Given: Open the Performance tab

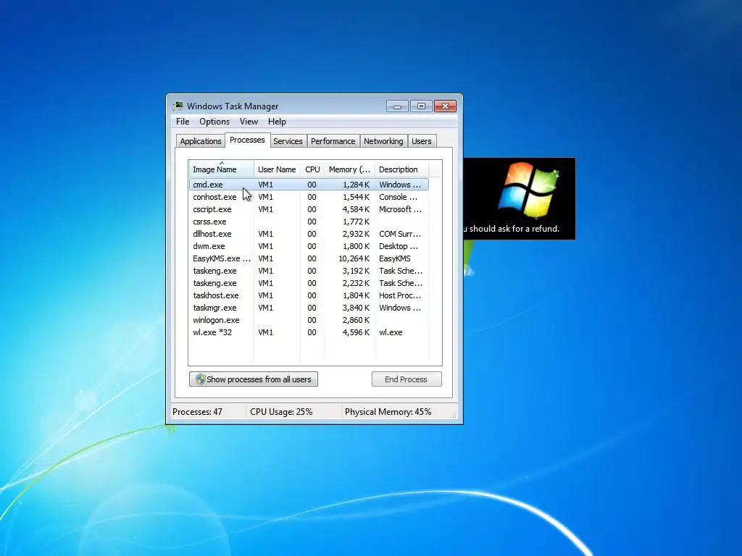Looking at the screenshot, I should 333,141.
